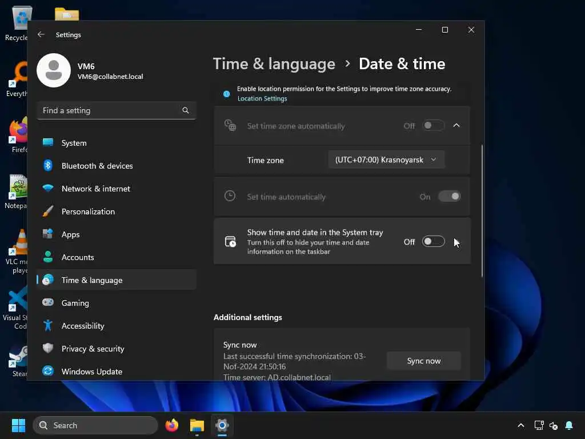
Task: Click the Accessibility figure icon
Action: [x=48, y=325]
